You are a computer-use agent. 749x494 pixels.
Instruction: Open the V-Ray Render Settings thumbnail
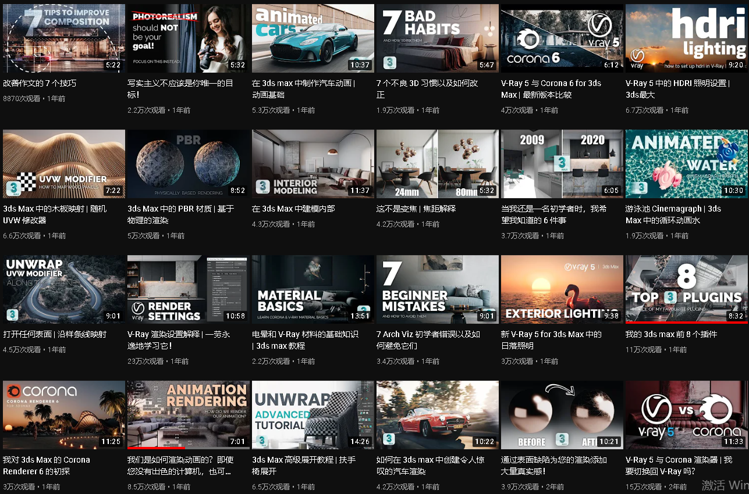(x=189, y=289)
